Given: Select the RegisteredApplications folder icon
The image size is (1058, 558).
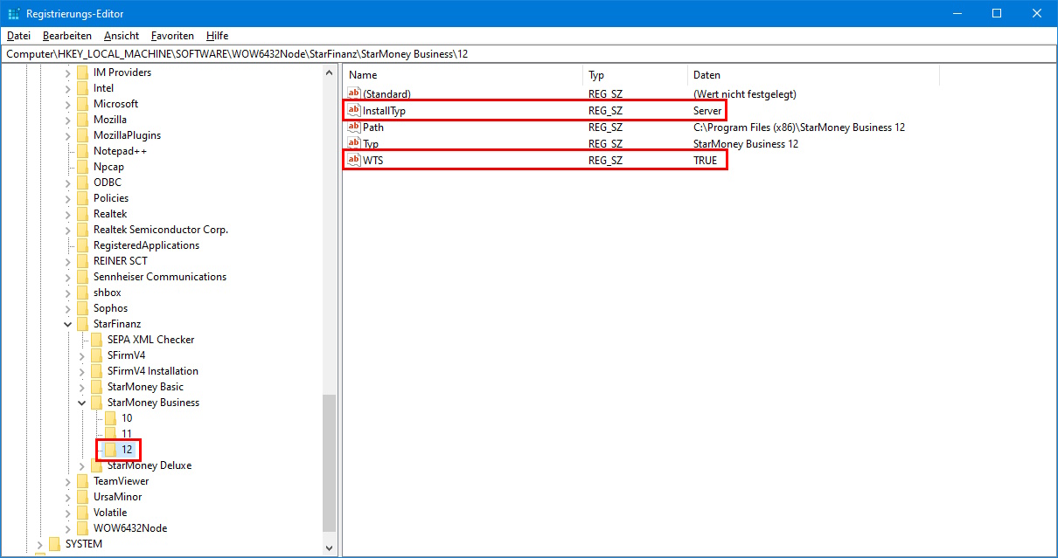Looking at the screenshot, I should [82, 245].
